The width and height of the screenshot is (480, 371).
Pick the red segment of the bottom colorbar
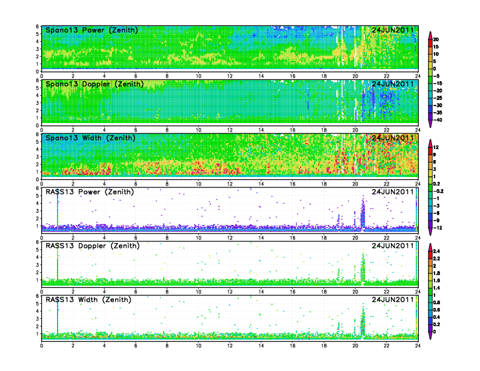(430, 255)
